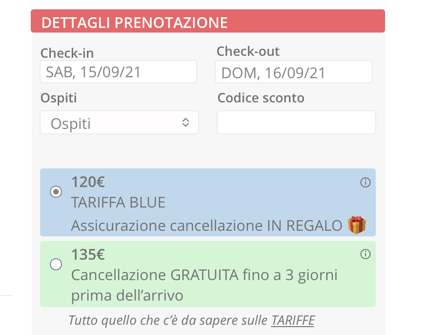Click the Check-in label

[x=67, y=53]
